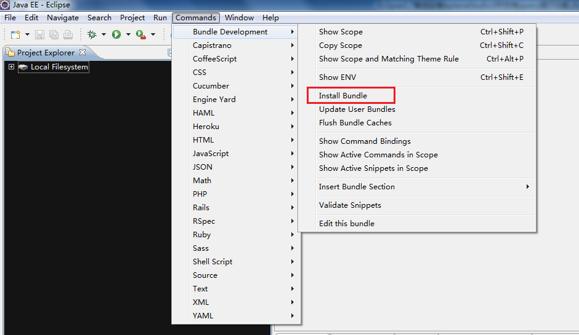579x335 pixels.
Task: Open the Window menu
Action: (x=239, y=18)
